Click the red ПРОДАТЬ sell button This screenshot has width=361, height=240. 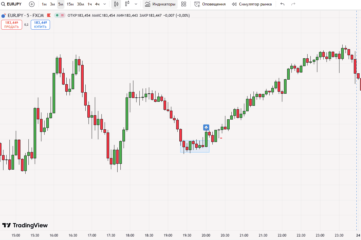point(11,25)
